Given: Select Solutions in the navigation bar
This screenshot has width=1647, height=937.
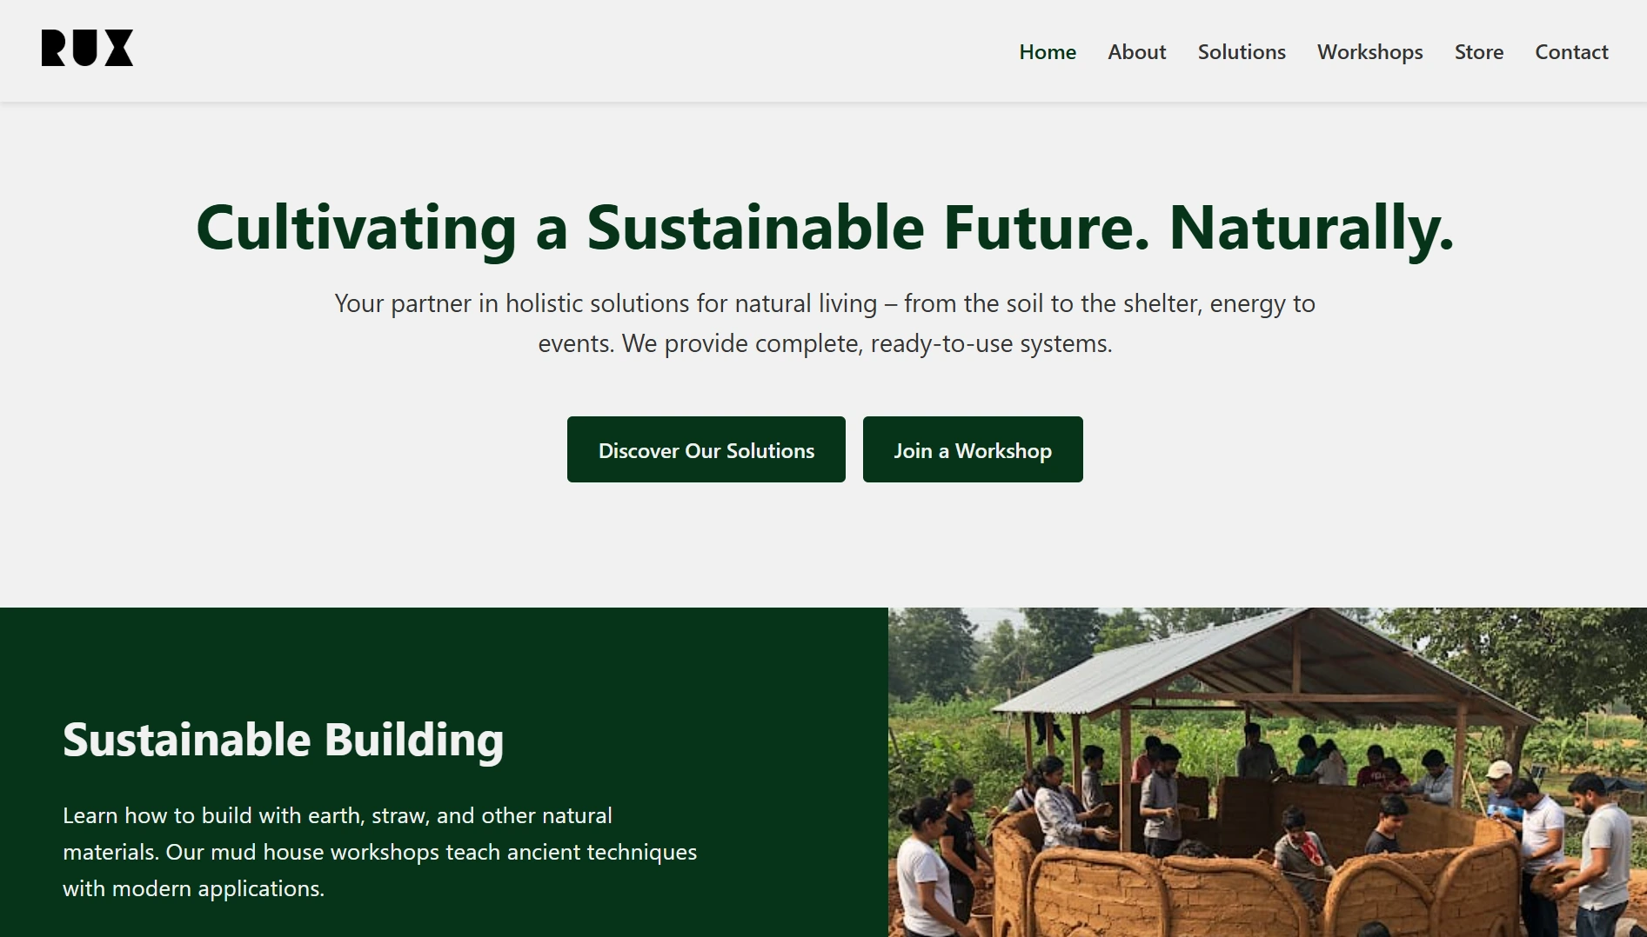Looking at the screenshot, I should coord(1242,52).
